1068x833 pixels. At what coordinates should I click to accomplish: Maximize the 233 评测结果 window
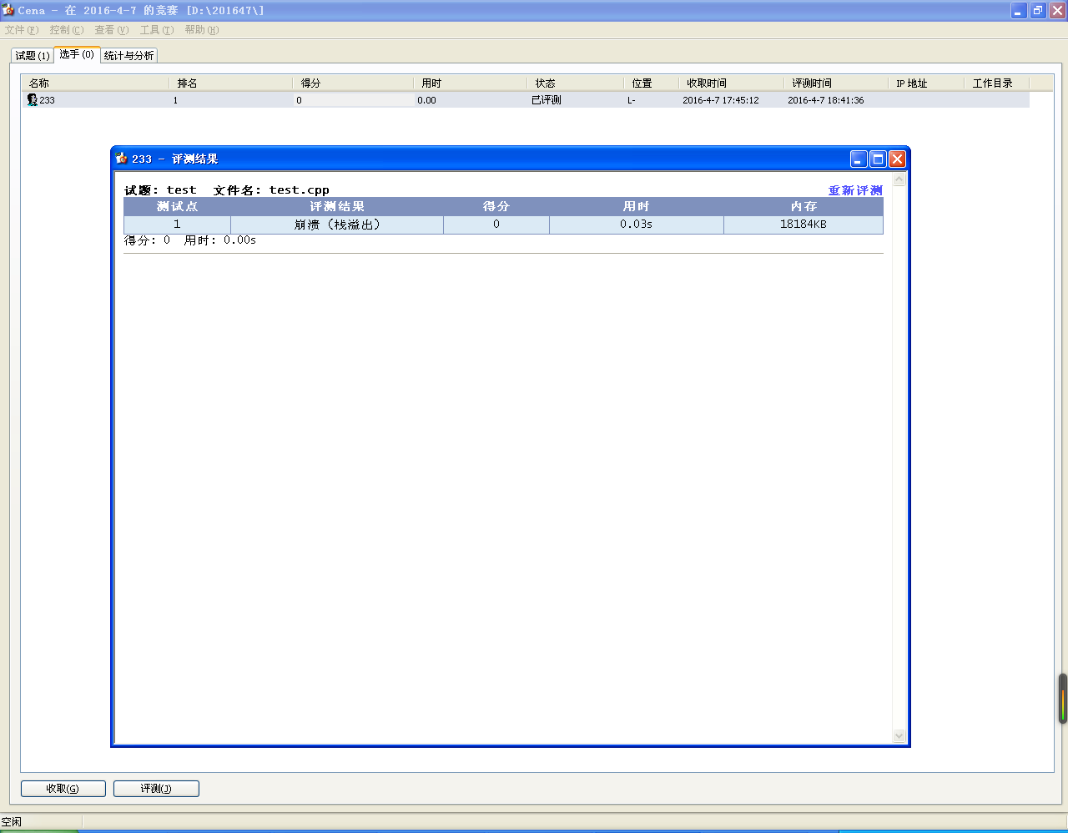pyautogui.click(x=878, y=159)
